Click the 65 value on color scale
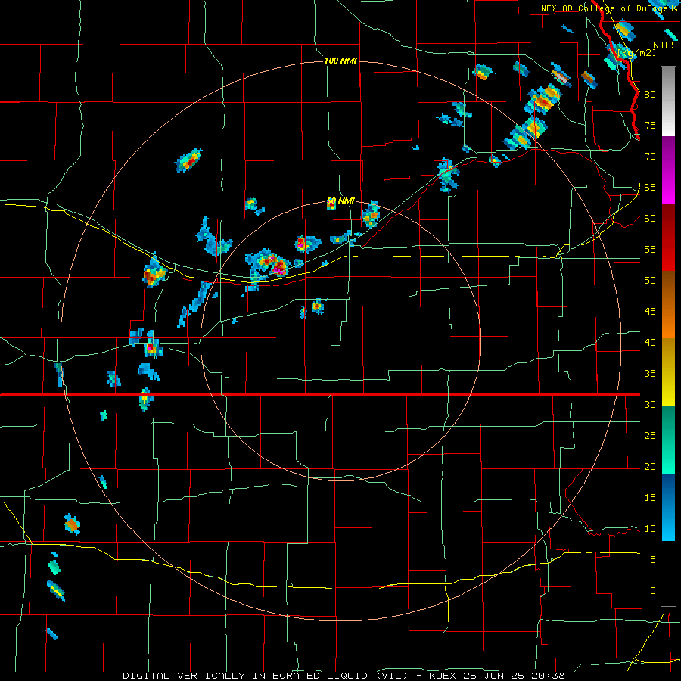Viewport: 681px width, 681px height. 650,187
